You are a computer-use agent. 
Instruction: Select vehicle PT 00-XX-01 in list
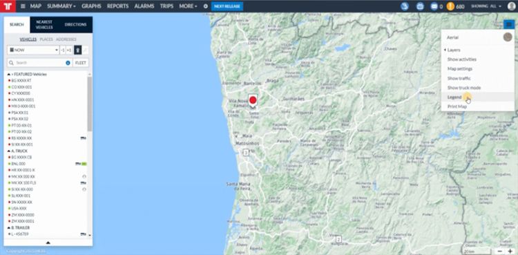(21, 126)
